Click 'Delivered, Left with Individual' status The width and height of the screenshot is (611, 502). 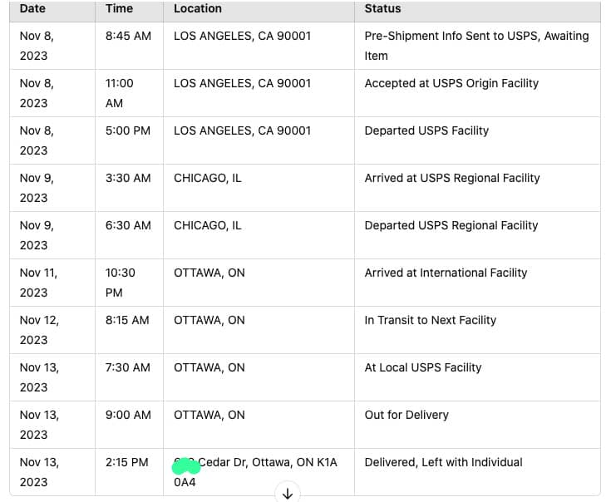point(443,462)
